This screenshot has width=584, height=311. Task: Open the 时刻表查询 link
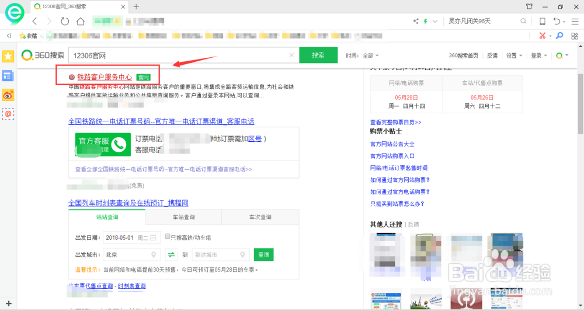(x=132, y=286)
